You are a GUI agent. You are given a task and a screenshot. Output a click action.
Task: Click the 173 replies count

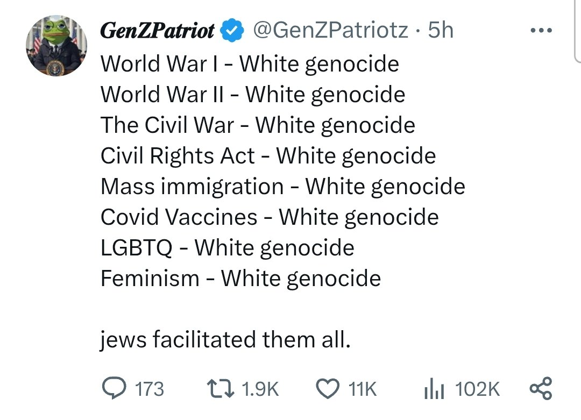(148, 389)
